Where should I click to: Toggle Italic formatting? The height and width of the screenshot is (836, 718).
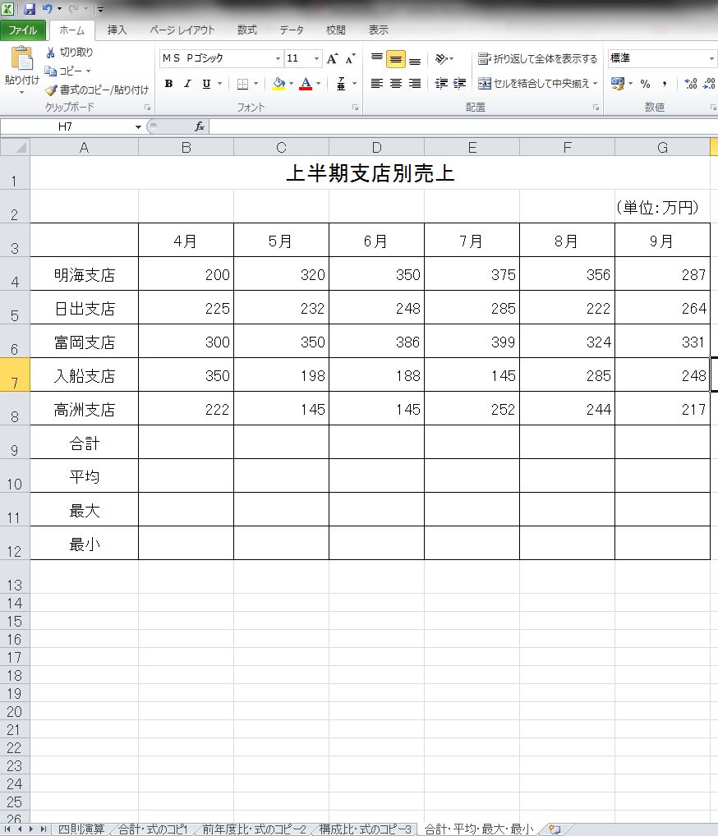[187, 84]
